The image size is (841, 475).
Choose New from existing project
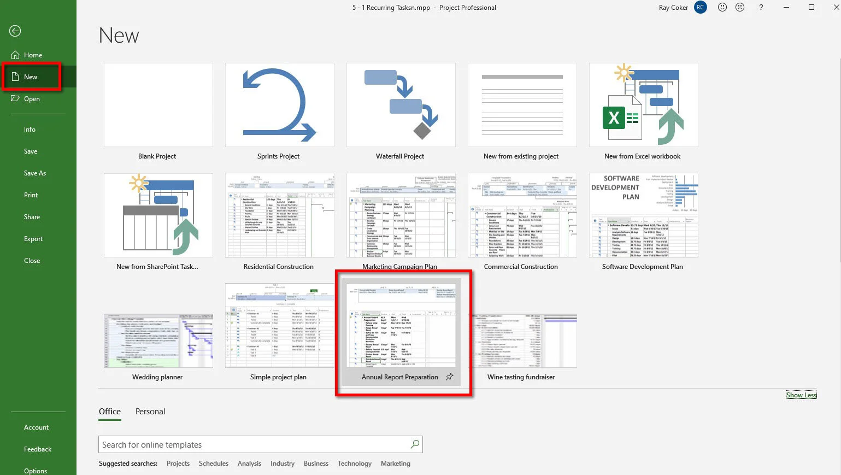tap(522, 105)
